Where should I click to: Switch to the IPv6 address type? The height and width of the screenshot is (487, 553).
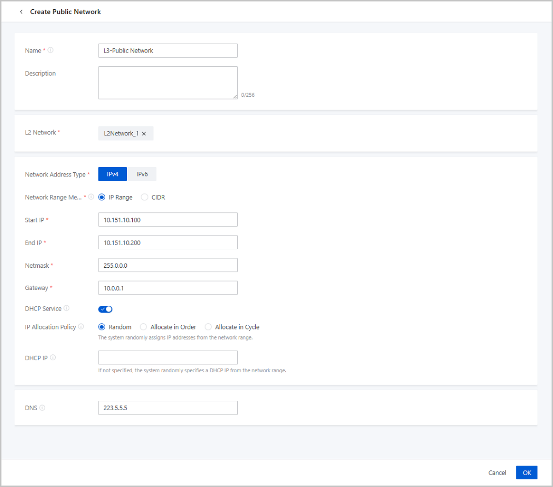[142, 174]
